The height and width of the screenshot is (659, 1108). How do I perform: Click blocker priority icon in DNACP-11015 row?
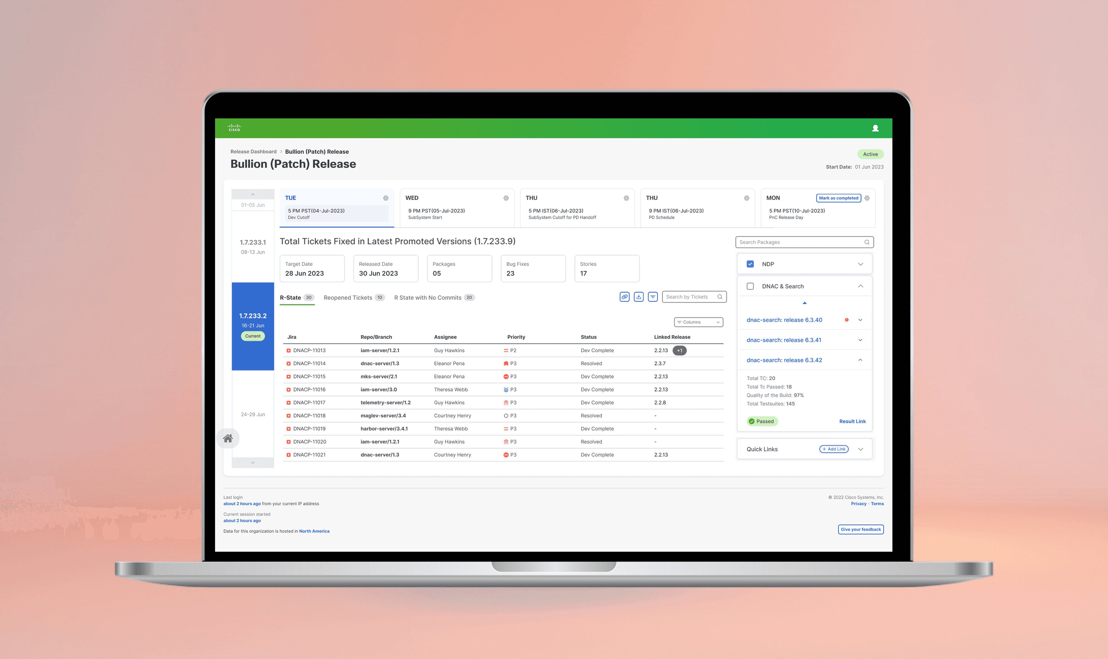point(506,377)
